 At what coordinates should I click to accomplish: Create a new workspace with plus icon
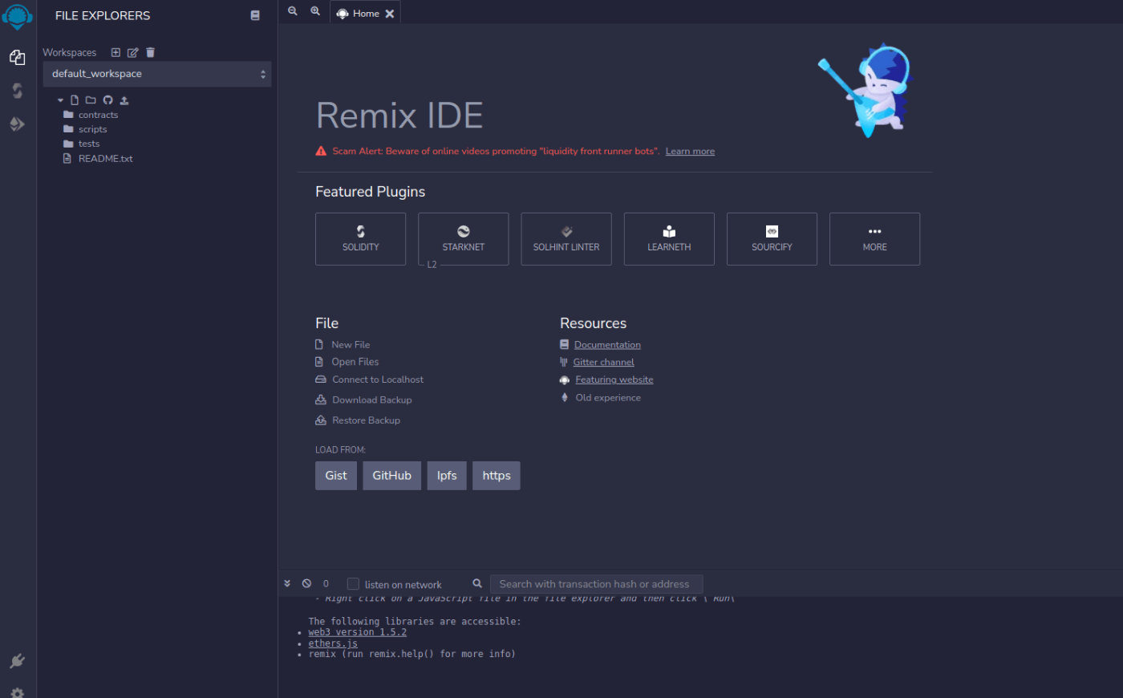pyautogui.click(x=116, y=52)
